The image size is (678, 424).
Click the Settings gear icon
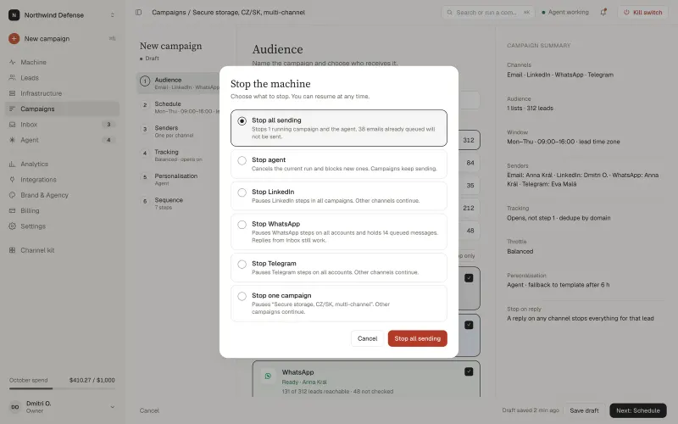(x=12, y=226)
